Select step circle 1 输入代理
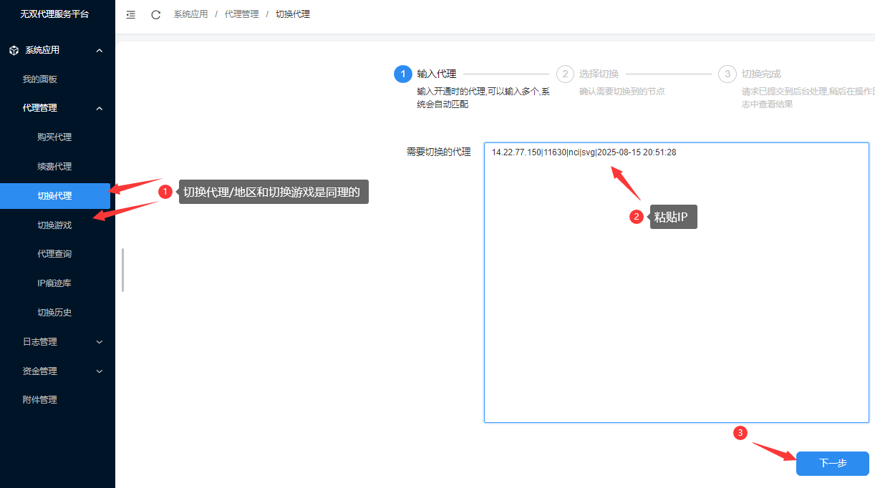This screenshot has height=488, width=875. (x=402, y=74)
